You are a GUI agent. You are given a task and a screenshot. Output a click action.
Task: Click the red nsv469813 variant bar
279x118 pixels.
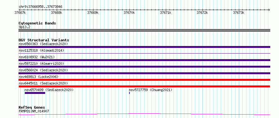144,80
